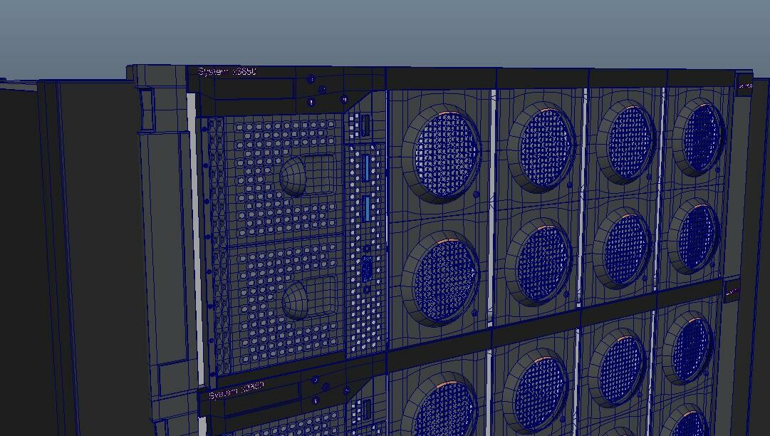Click the power button on the control panel
Screen dimensions: 770x436
pyautogui.click(x=311, y=79)
